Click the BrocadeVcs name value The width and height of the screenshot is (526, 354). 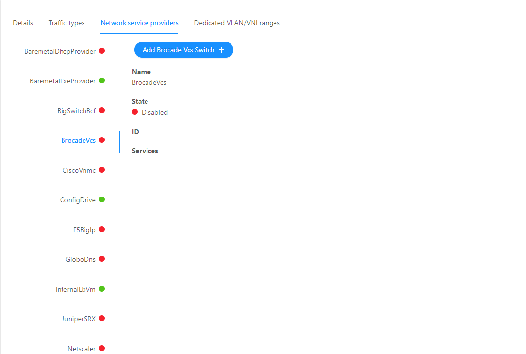tap(149, 83)
